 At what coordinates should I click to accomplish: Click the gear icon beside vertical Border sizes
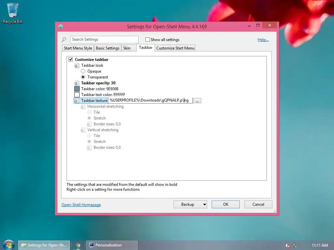coord(89,147)
